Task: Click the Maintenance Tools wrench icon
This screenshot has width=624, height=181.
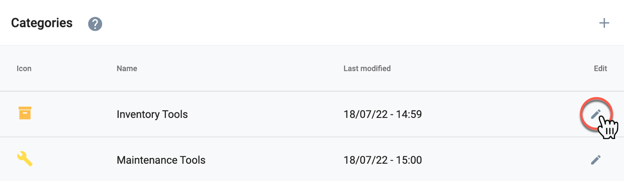Action: (25, 159)
